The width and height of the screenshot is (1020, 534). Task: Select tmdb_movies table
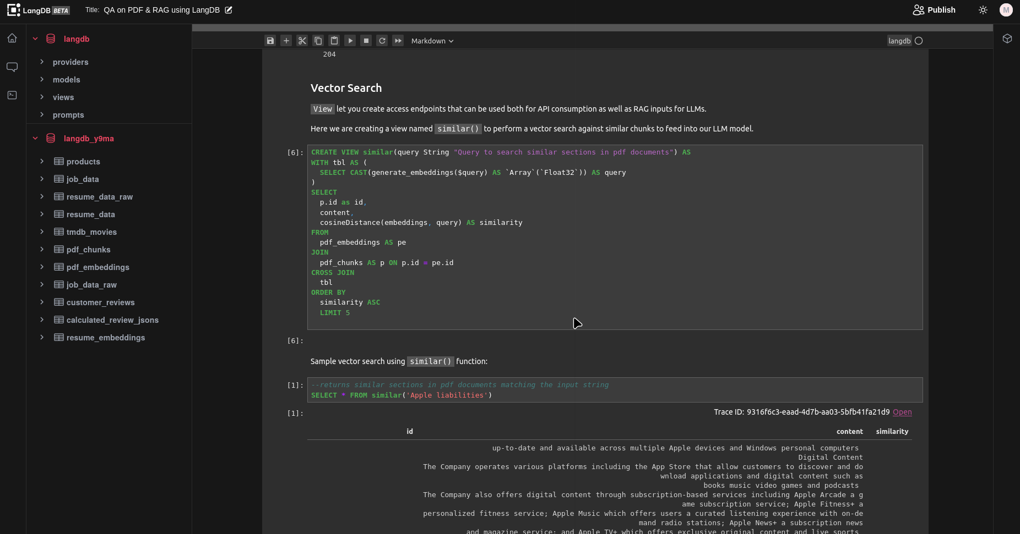[x=91, y=232]
